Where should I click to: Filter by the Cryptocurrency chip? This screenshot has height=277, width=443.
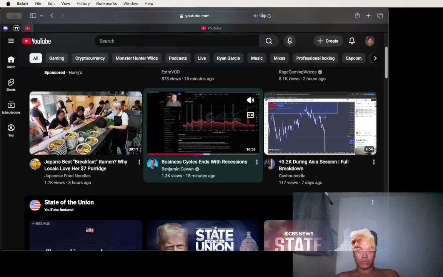click(x=90, y=58)
